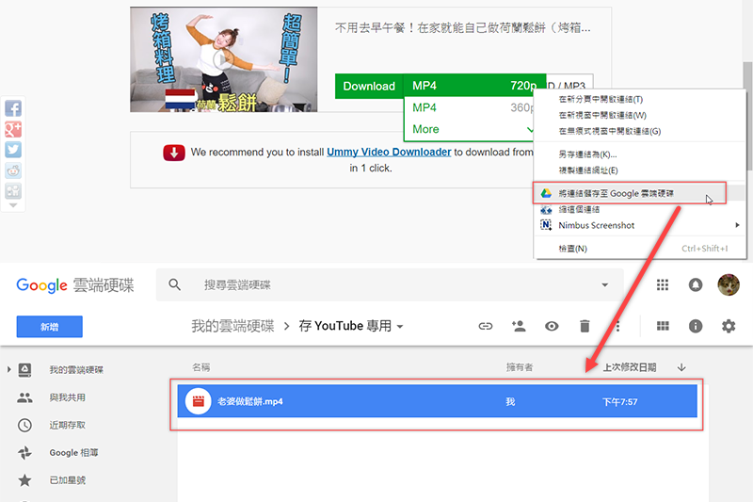Click the trash remove icon
Screen dimensions: 753x502
tap(585, 326)
